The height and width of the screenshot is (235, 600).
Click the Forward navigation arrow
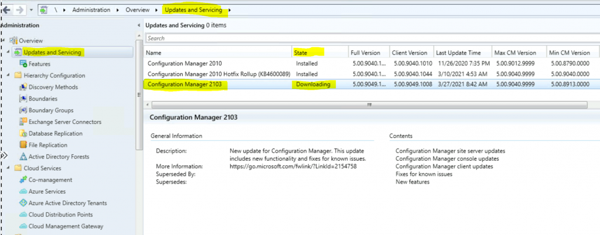(x=19, y=9)
